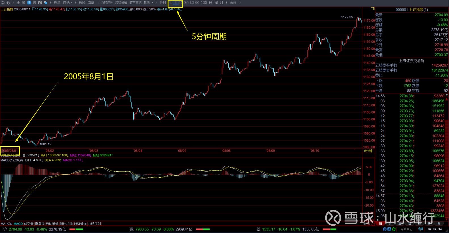Click the pointing hand icon in toolbar

(8, 3)
